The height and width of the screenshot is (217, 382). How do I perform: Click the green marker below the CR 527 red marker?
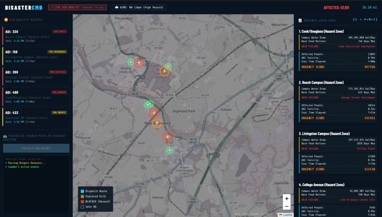click(x=170, y=150)
